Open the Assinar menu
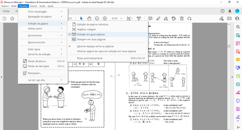 34,6
